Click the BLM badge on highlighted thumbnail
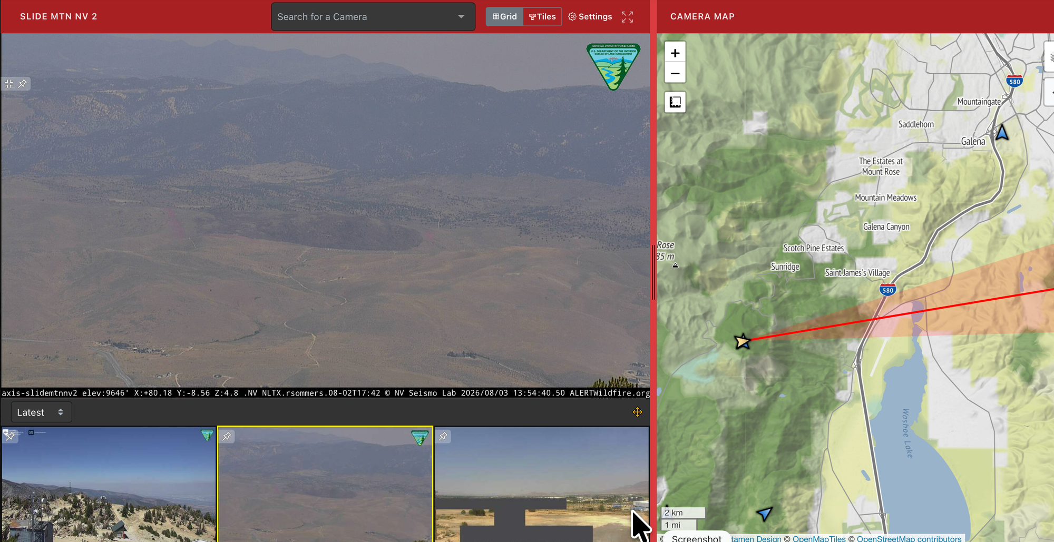The image size is (1054, 542). coord(420,437)
